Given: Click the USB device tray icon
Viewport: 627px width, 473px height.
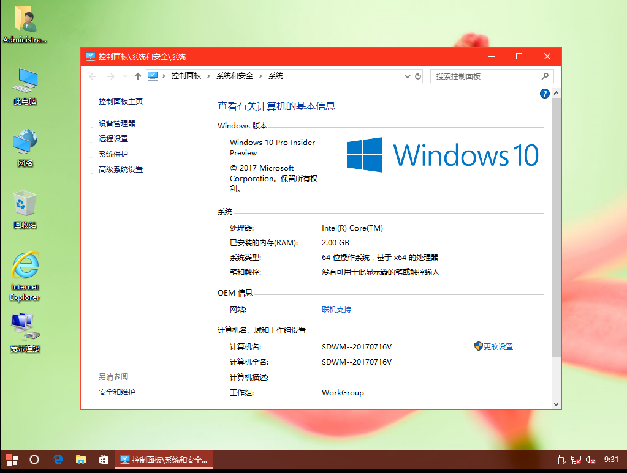Looking at the screenshot, I should point(561,460).
